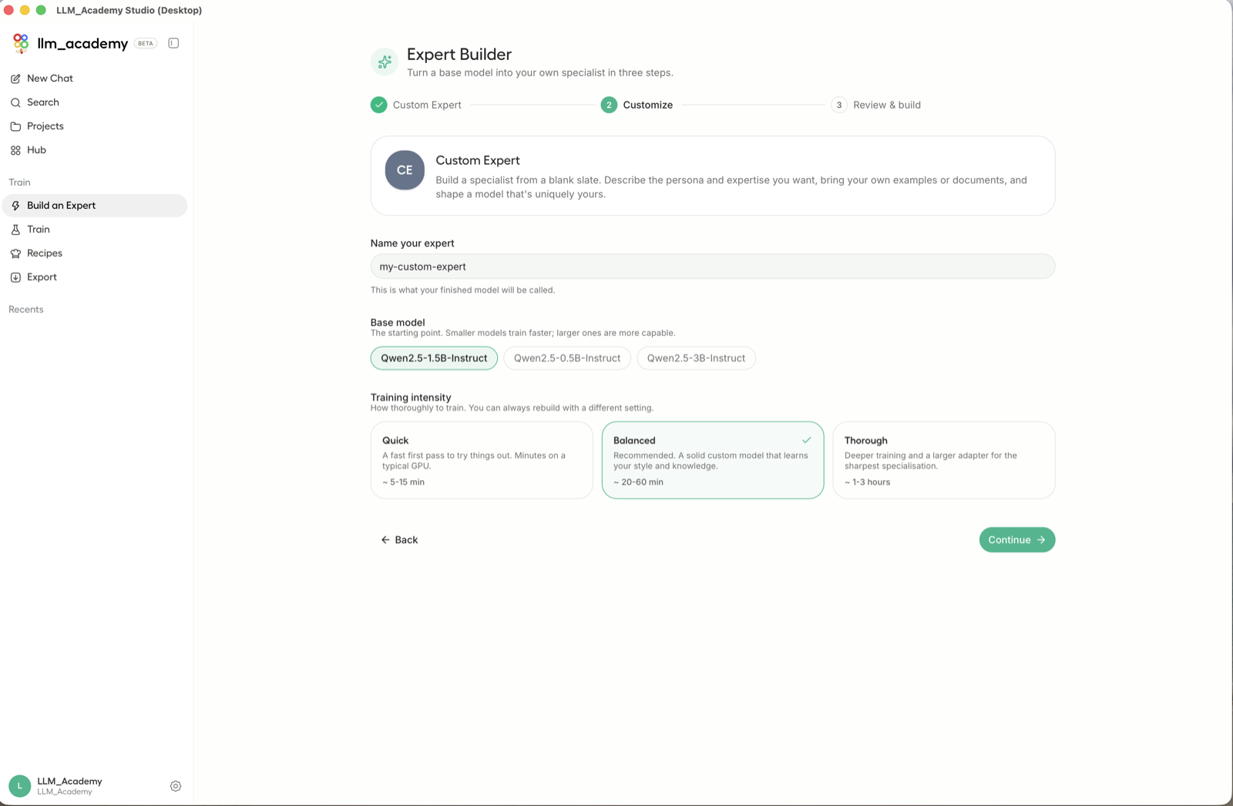Screen dimensions: 1233x806
Task: Click the BETA badge
Action: coord(146,43)
